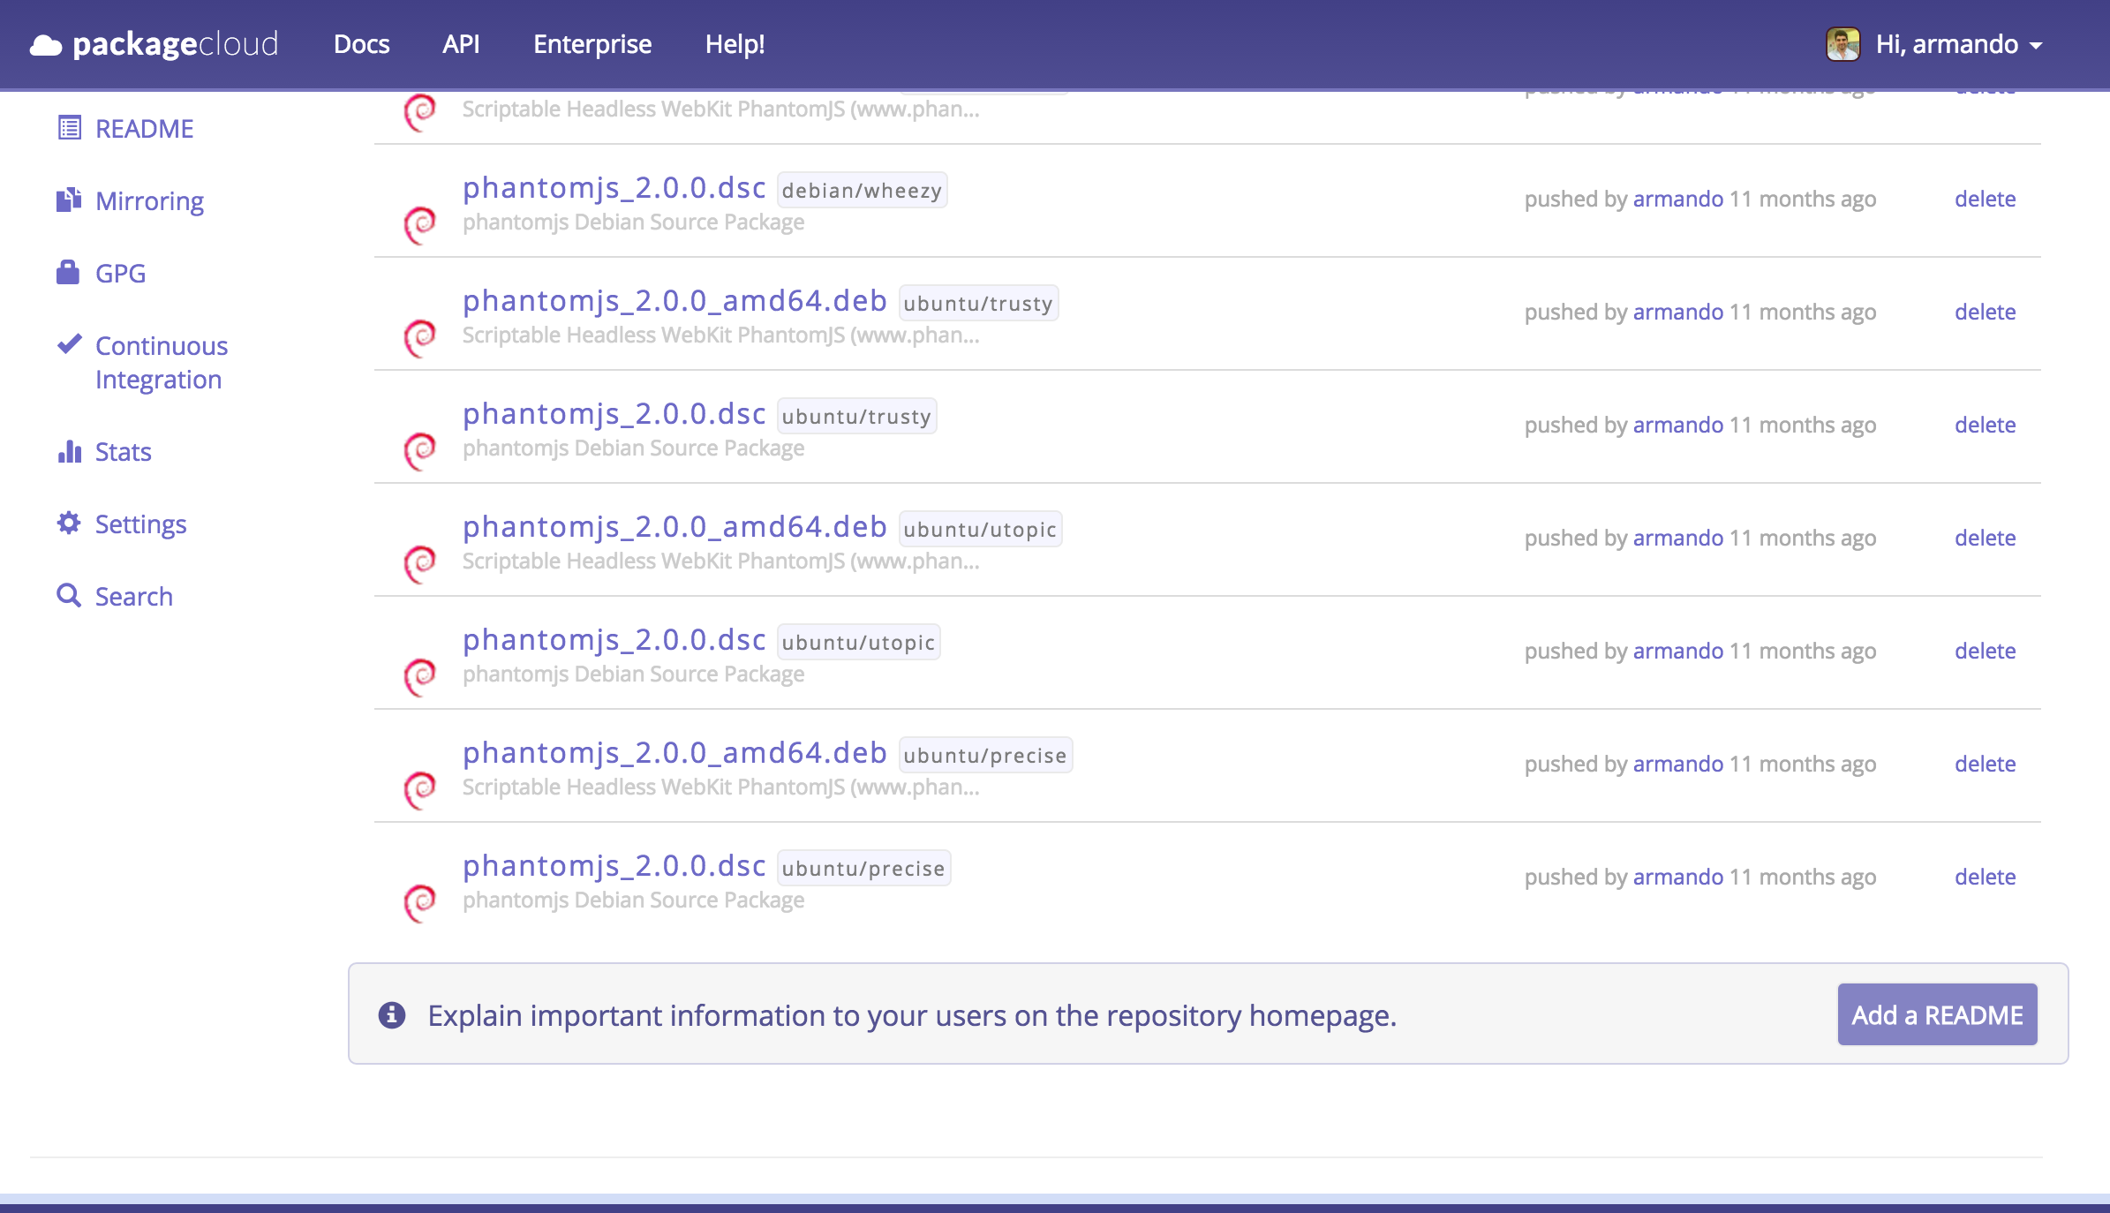The width and height of the screenshot is (2110, 1213).
Task: Open Enterprise in the top navigation
Action: [x=592, y=44]
